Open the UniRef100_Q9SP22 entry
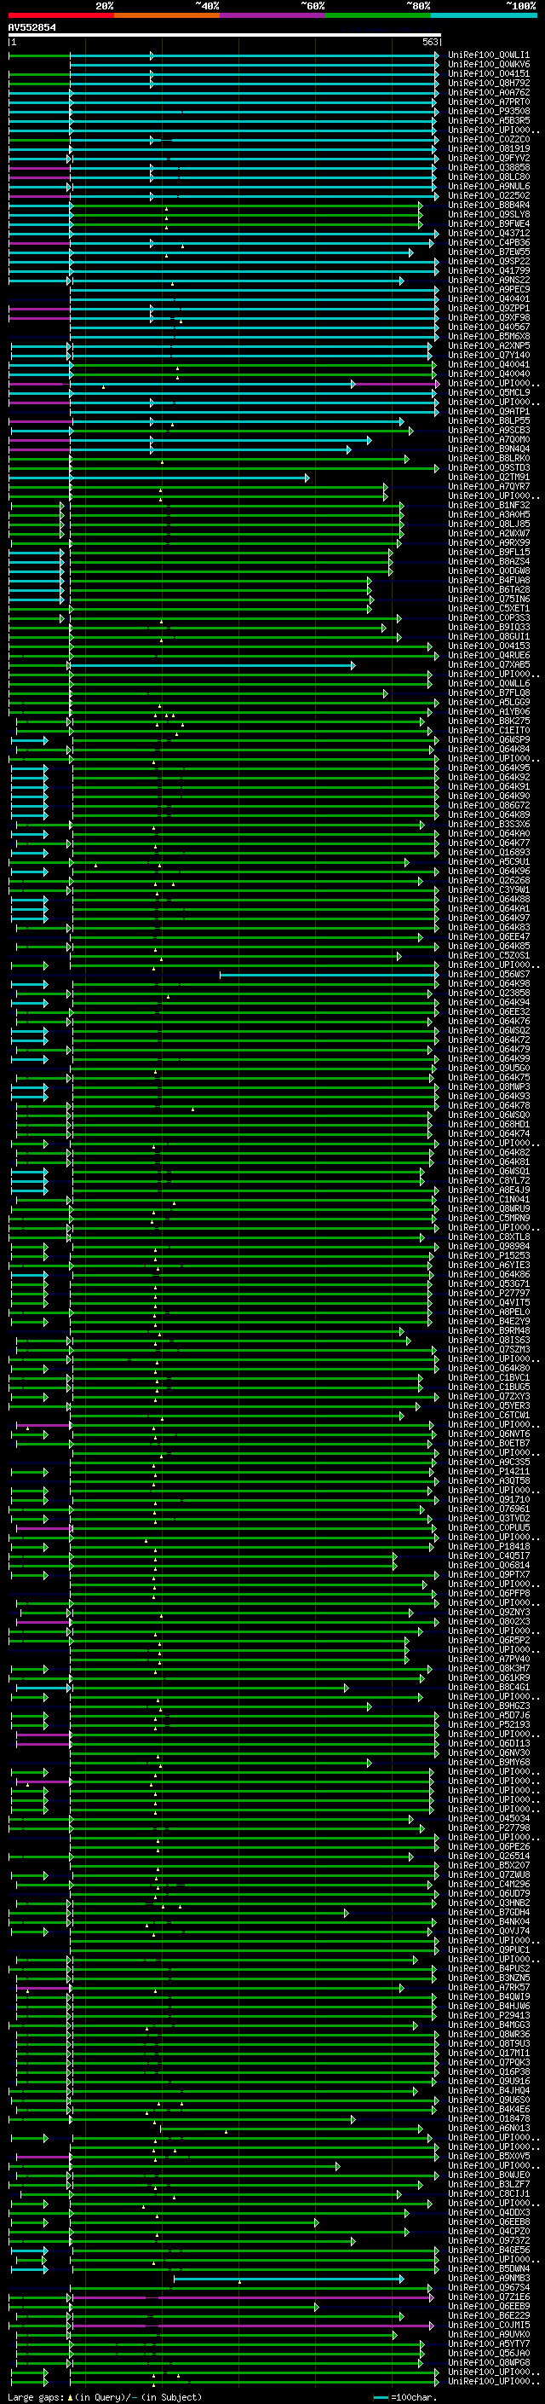The height and width of the screenshot is (2404, 545). click(x=488, y=261)
